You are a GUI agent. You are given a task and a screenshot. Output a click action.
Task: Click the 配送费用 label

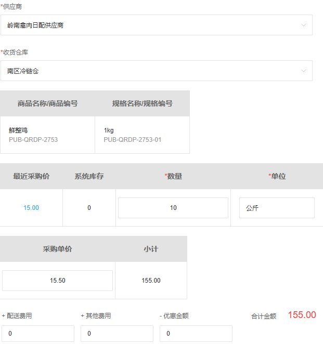(x=17, y=316)
